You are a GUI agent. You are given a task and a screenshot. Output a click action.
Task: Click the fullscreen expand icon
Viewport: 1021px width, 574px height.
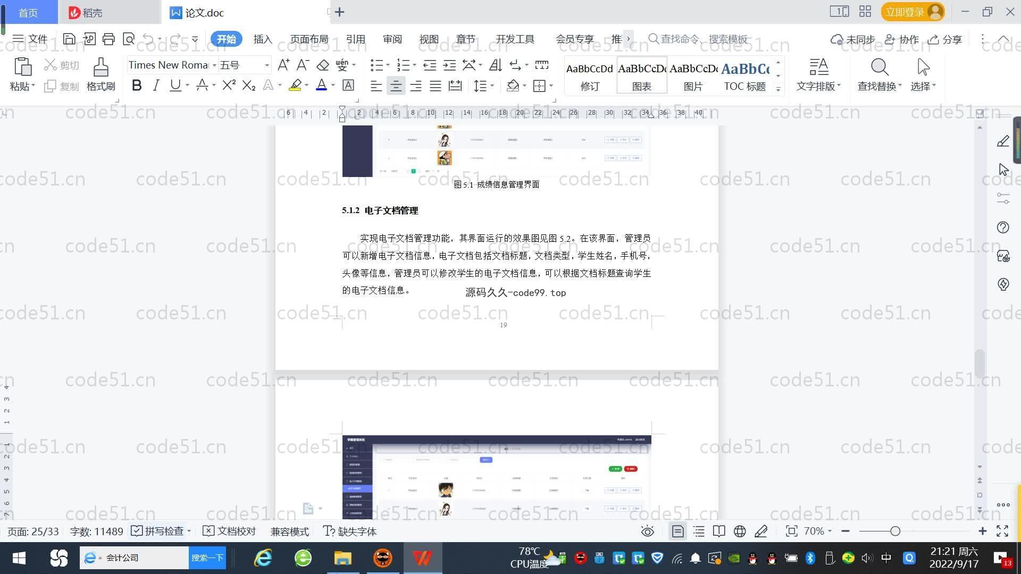coord(1002,531)
